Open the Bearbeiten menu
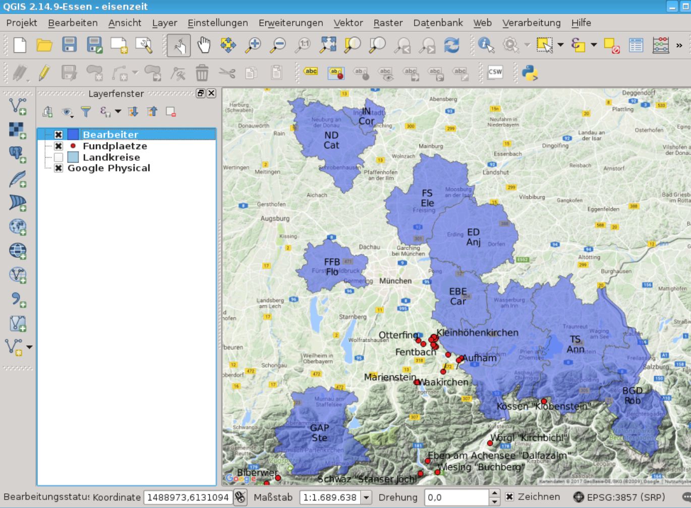The image size is (691, 508). [73, 23]
